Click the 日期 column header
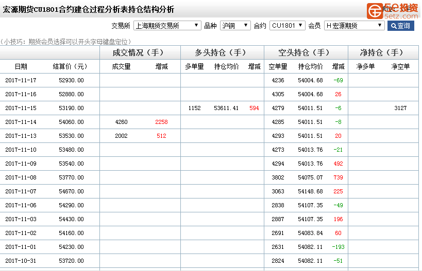Screen dimensions: 422x271 tap(21, 66)
